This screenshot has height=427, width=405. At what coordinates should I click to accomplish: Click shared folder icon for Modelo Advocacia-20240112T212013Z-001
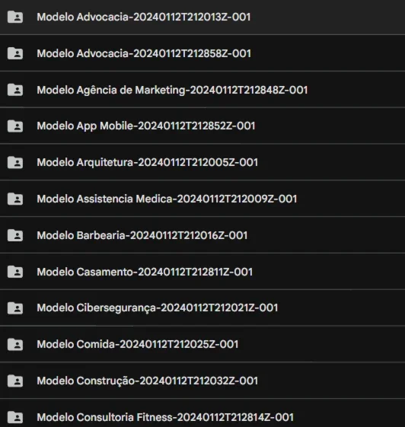tap(15, 17)
